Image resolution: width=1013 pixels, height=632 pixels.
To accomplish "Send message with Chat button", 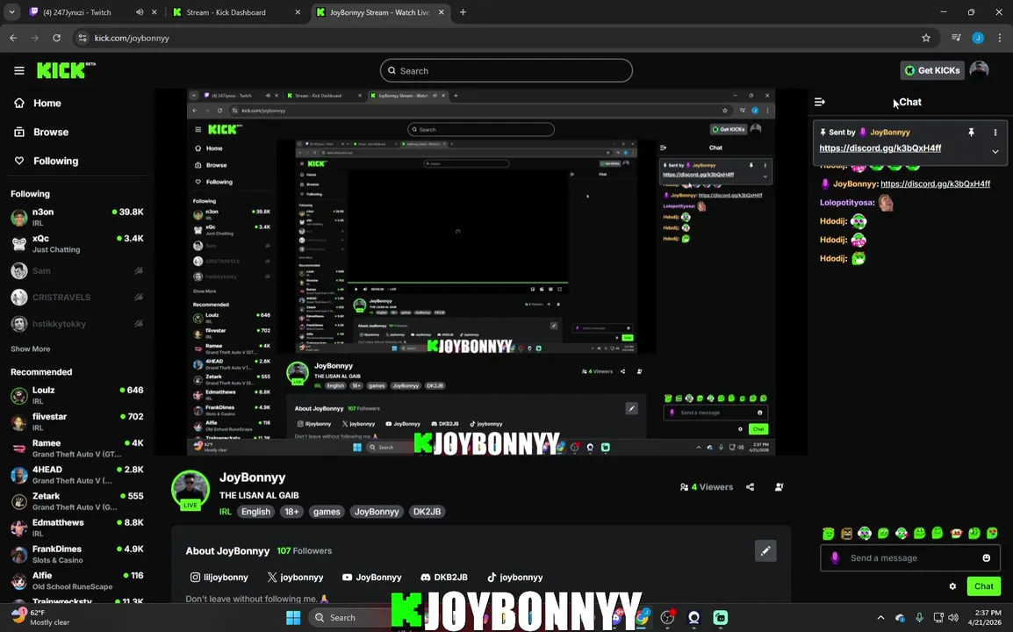I will pyautogui.click(x=983, y=586).
